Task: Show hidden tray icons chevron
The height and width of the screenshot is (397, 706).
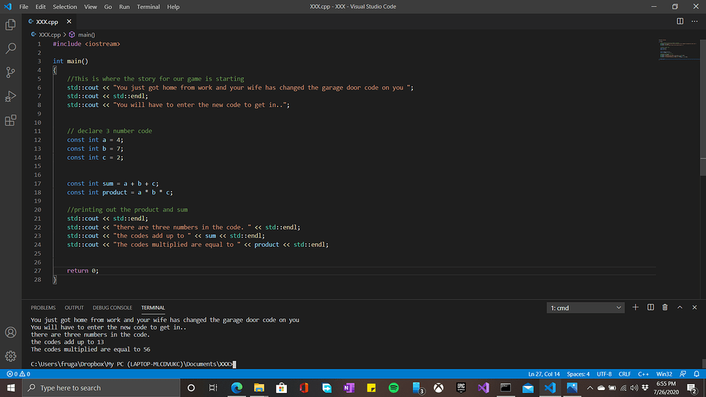Action: point(590,387)
